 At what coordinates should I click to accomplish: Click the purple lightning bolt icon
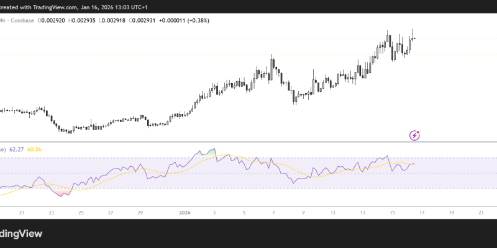click(415, 135)
